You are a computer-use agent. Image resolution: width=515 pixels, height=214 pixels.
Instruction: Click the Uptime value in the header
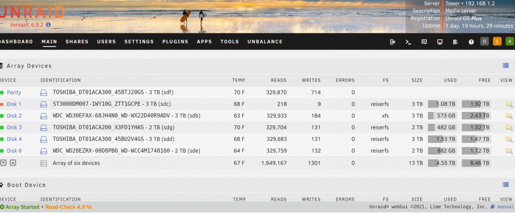(x=479, y=26)
